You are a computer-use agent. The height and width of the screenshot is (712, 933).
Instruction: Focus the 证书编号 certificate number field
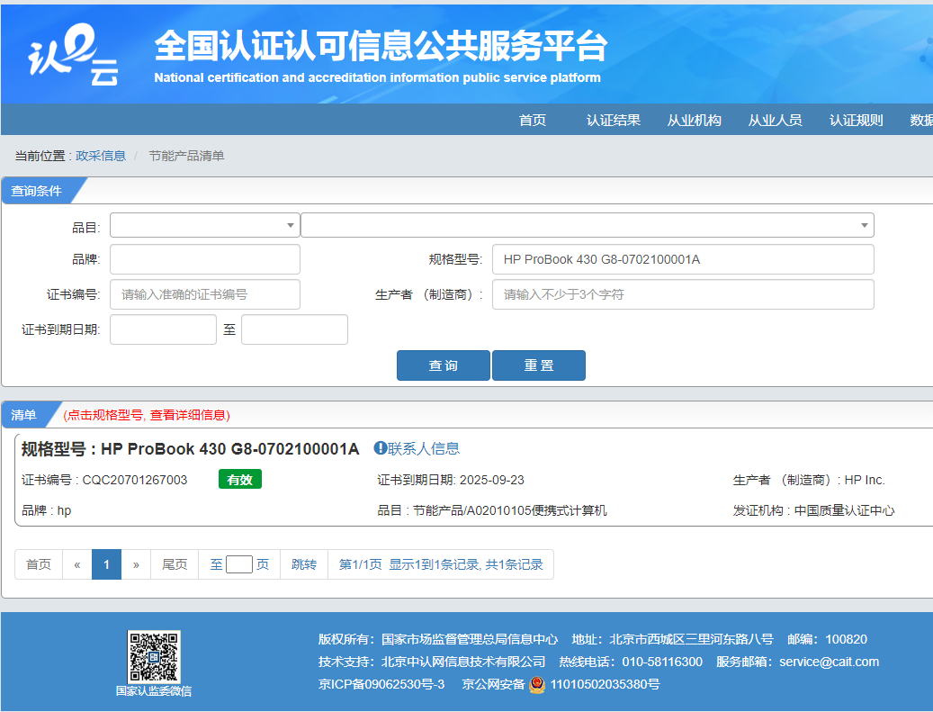point(205,294)
